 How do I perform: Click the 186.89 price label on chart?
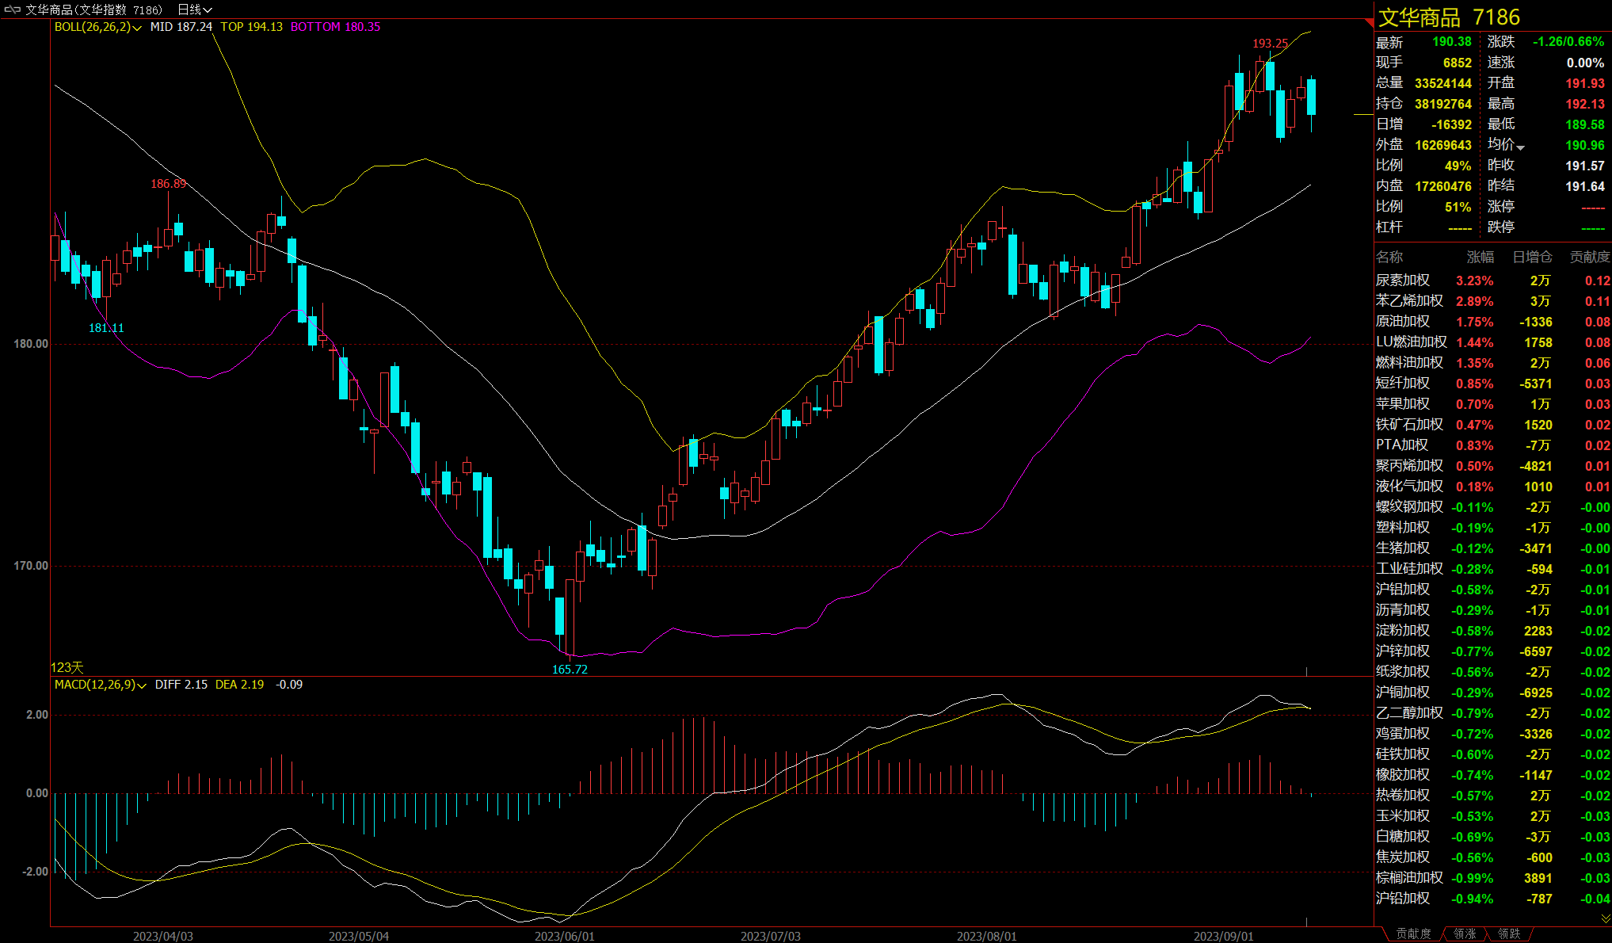point(169,184)
